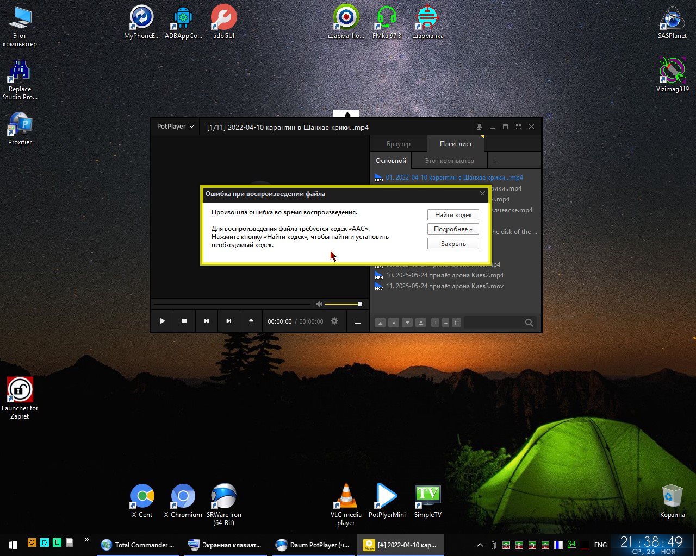Click Закрыть in the error dialog

pos(453,244)
